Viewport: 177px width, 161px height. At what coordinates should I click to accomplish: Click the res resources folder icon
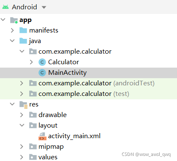23,105
